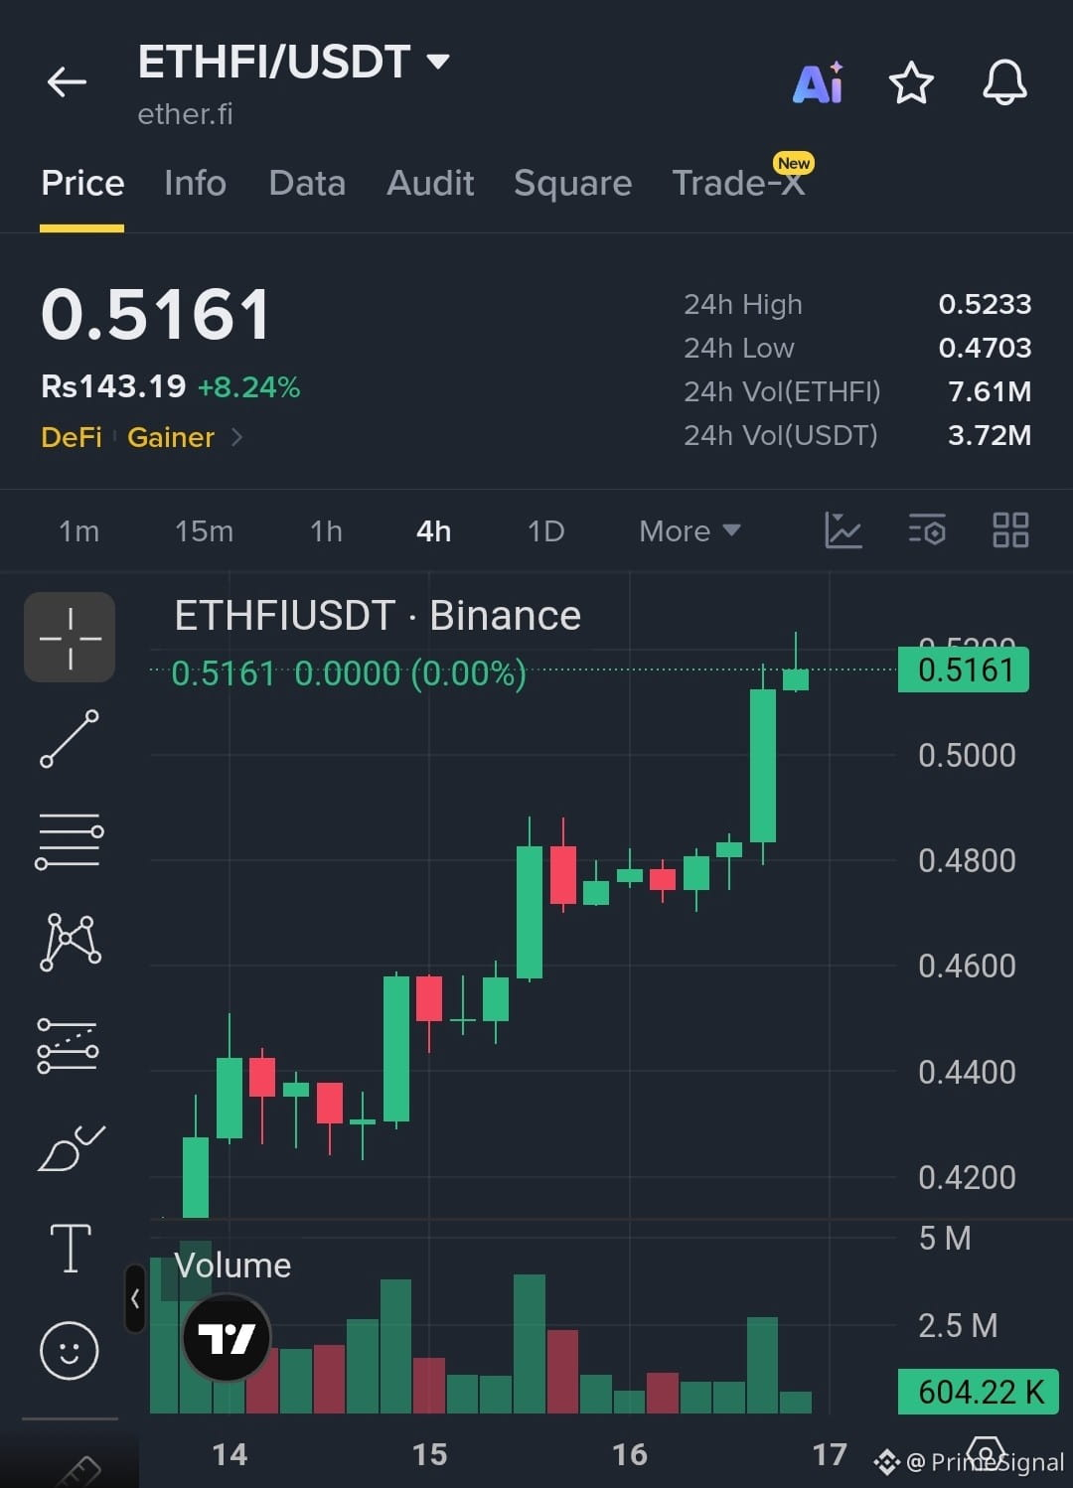Tap the current price label 0.5161 on axis

(963, 670)
